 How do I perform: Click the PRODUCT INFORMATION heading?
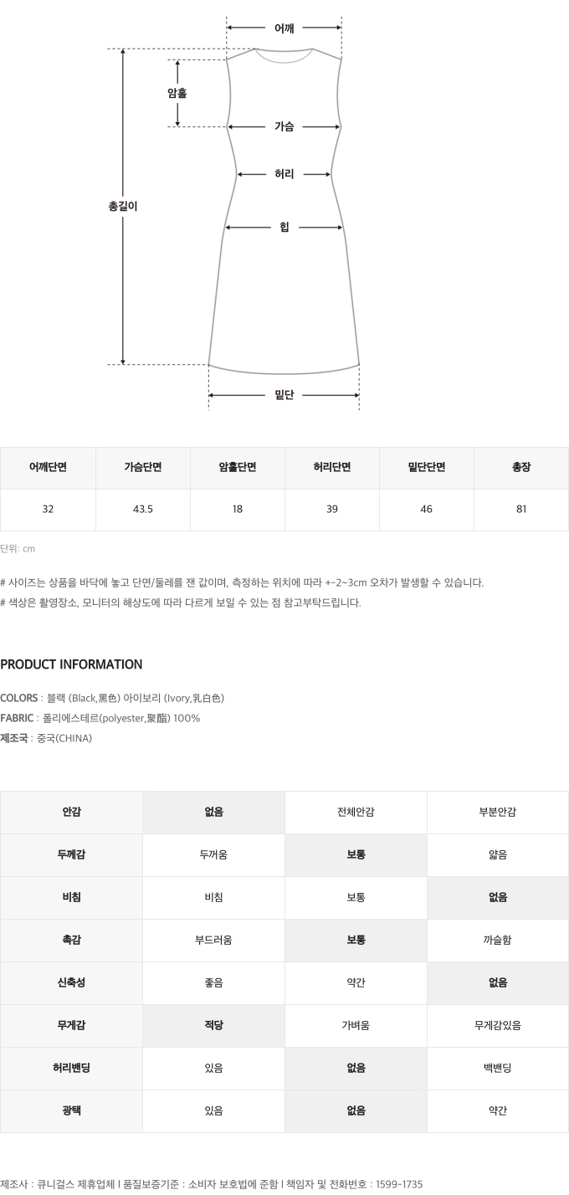[x=71, y=664]
